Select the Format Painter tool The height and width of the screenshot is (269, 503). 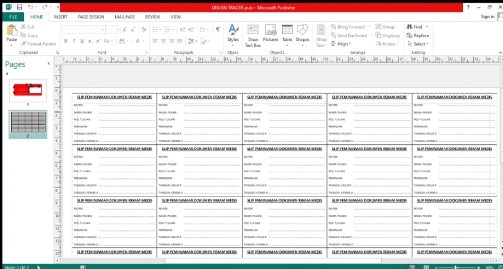pos(39,44)
